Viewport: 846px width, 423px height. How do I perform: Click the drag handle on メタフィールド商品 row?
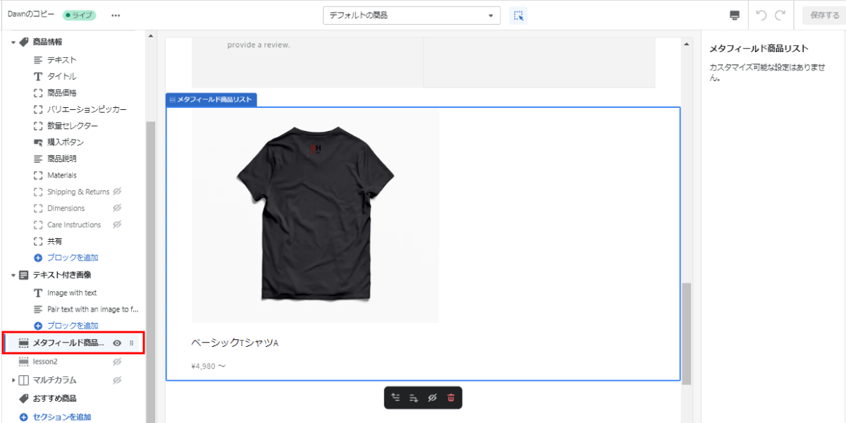[x=131, y=343]
